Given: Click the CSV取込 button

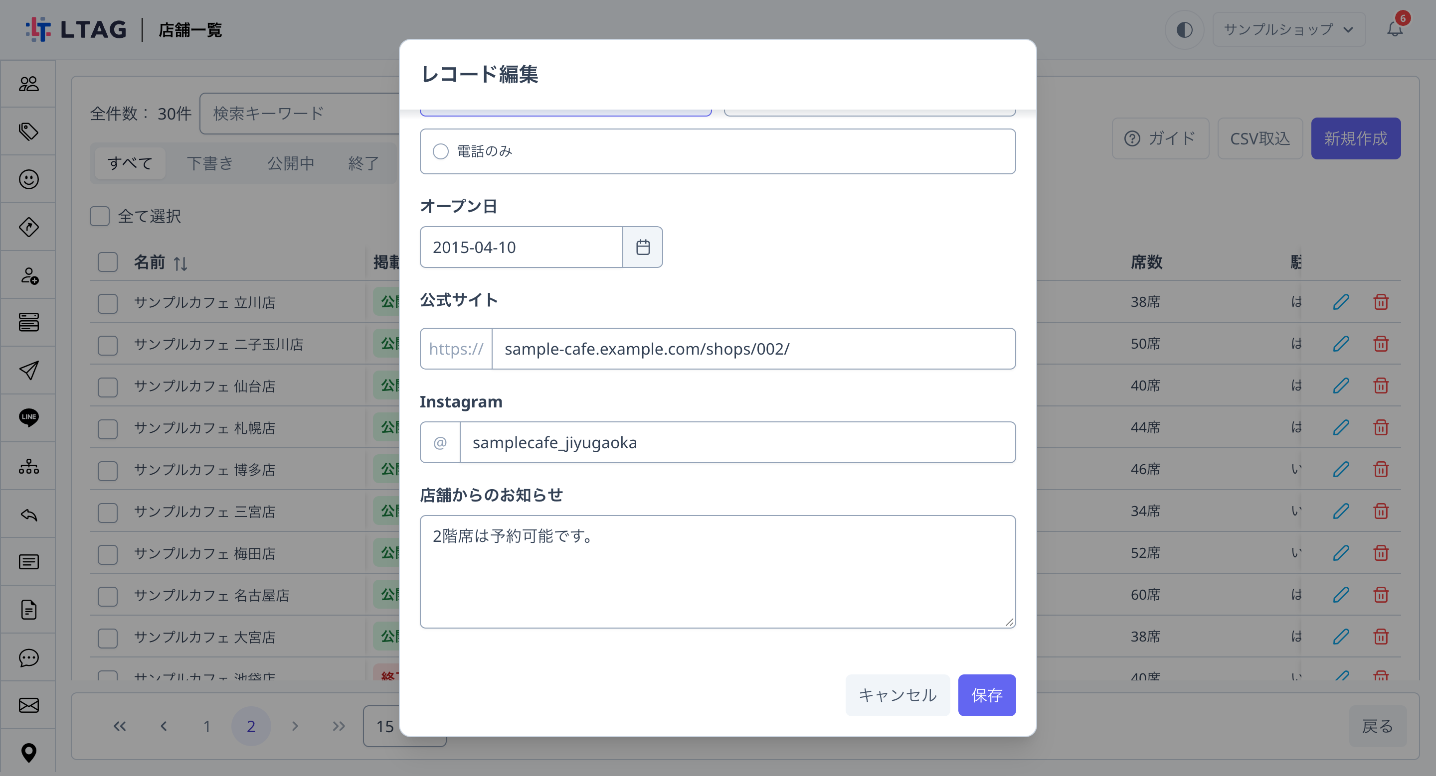Looking at the screenshot, I should pyautogui.click(x=1260, y=138).
